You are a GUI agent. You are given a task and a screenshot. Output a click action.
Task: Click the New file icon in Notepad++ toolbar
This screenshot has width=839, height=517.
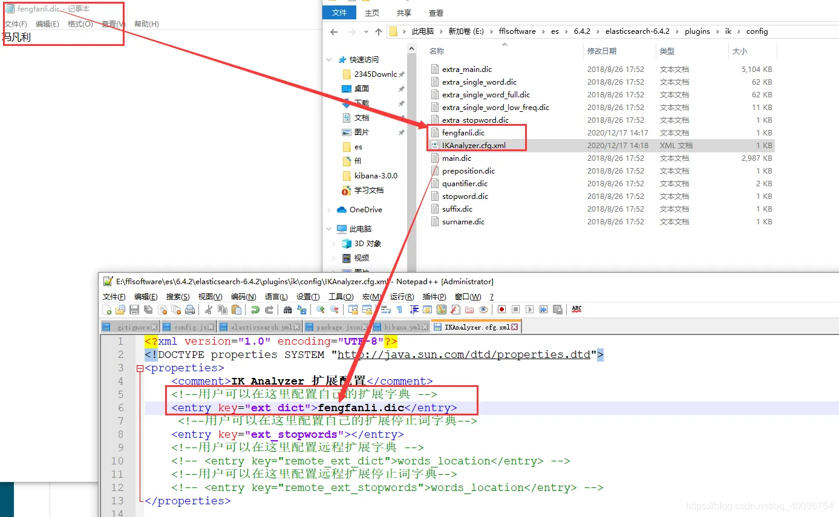[106, 310]
